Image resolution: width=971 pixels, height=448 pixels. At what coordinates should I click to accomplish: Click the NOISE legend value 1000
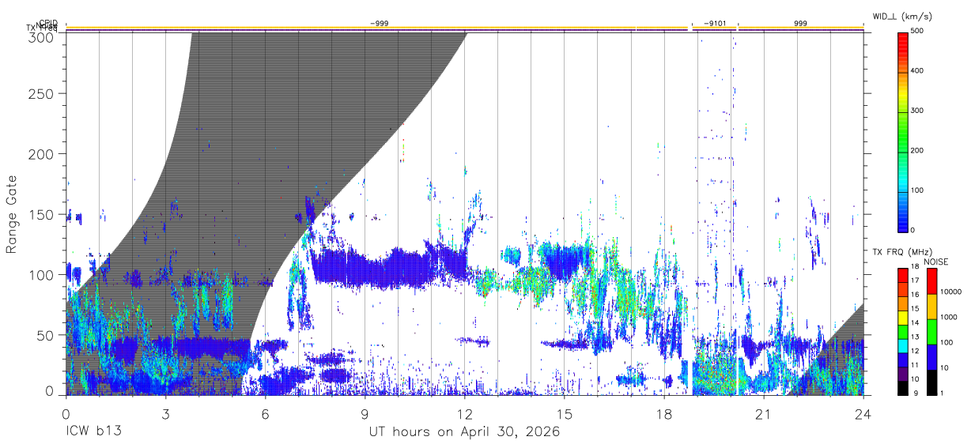click(948, 317)
